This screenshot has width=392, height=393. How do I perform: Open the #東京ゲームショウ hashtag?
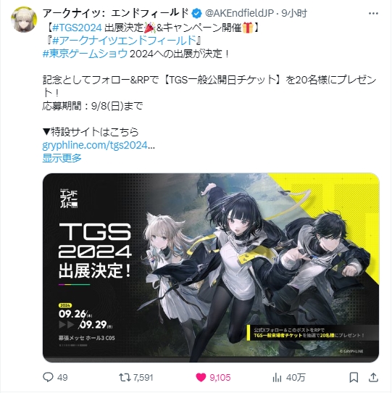pos(86,54)
